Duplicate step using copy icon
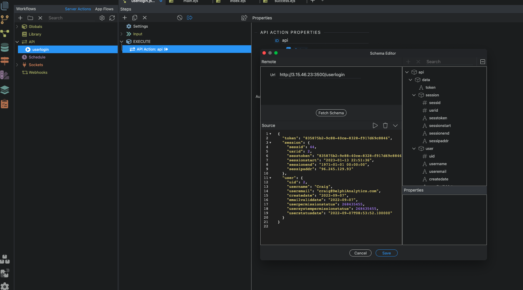 pos(135,18)
